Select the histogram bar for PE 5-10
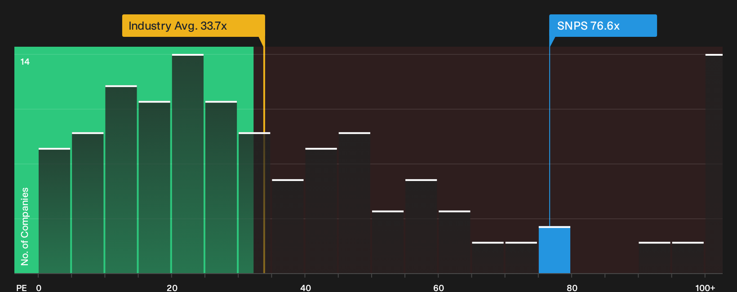This screenshot has height=292, width=737. (88, 203)
